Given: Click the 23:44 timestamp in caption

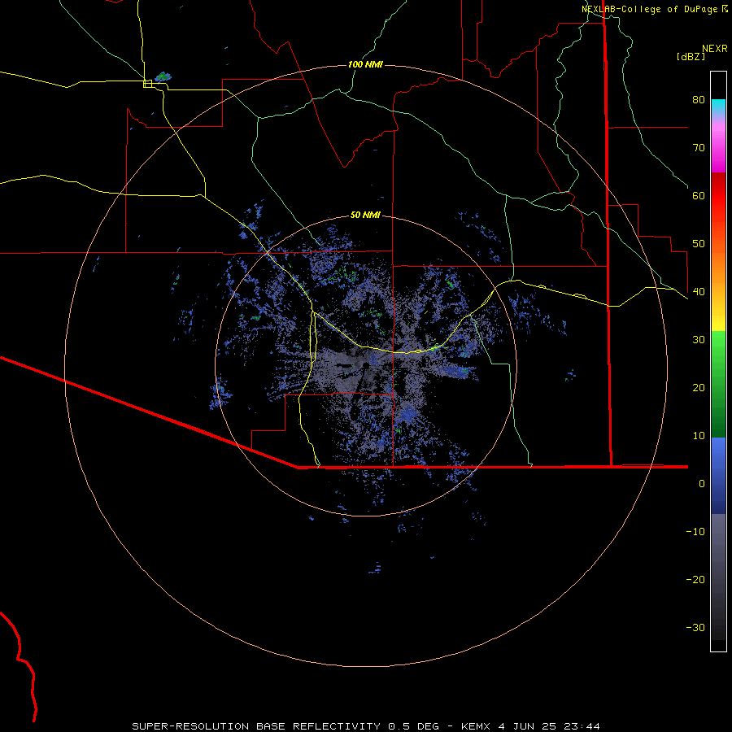Looking at the screenshot, I should pyautogui.click(x=582, y=726).
